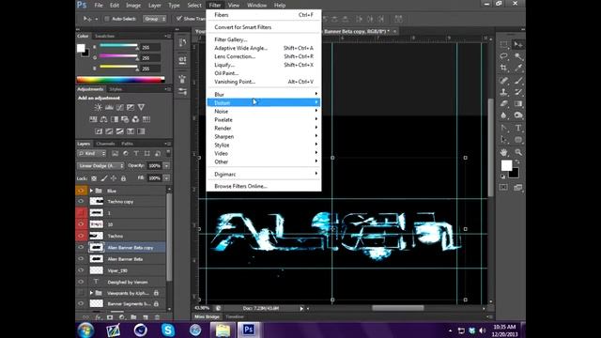601x338 pixels.
Task: Choose the Healing Brush tool
Action: pos(504,81)
